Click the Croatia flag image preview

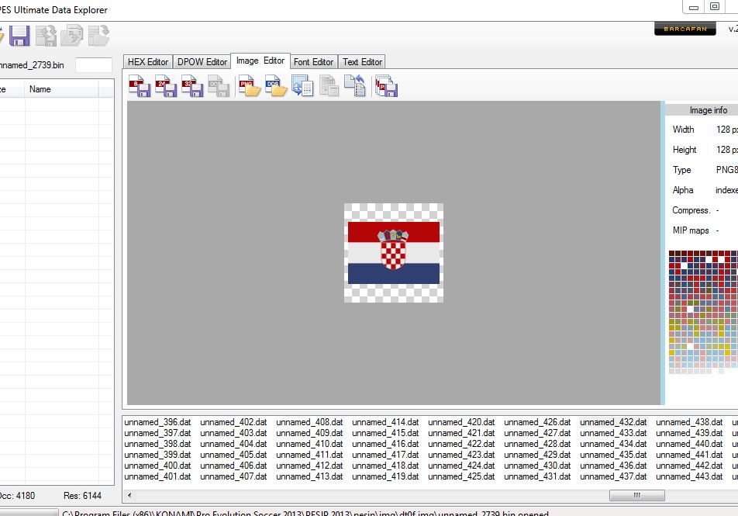[394, 253]
